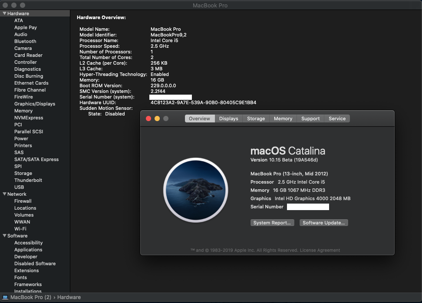Select Accessibility under Software
Screen dimensions: 422x303
click(x=29, y=243)
